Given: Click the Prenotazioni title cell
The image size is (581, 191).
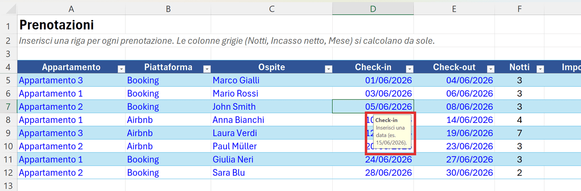Looking at the screenshot, I should click(x=56, y=24).
